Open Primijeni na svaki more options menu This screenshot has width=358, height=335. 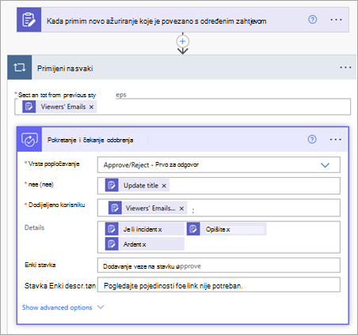[345, 68]
